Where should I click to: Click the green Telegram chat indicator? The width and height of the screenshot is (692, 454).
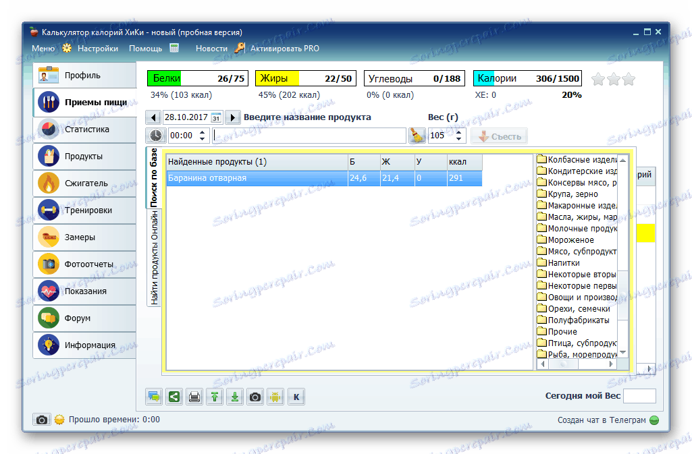click(x=654, y=420)
